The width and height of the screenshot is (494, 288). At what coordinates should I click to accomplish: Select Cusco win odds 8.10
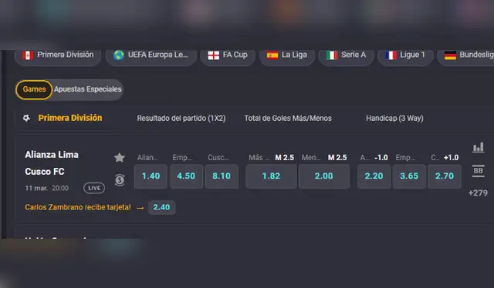click(222, 176)
